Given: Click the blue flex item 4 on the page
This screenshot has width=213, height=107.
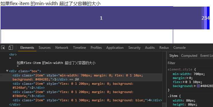Looking at the screenshot, I should [x=208, y=18].
